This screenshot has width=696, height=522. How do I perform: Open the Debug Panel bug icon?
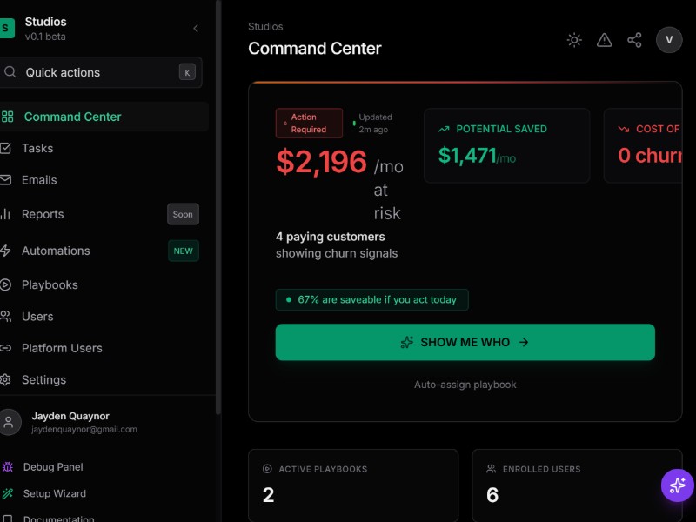[x=7, y=467]
